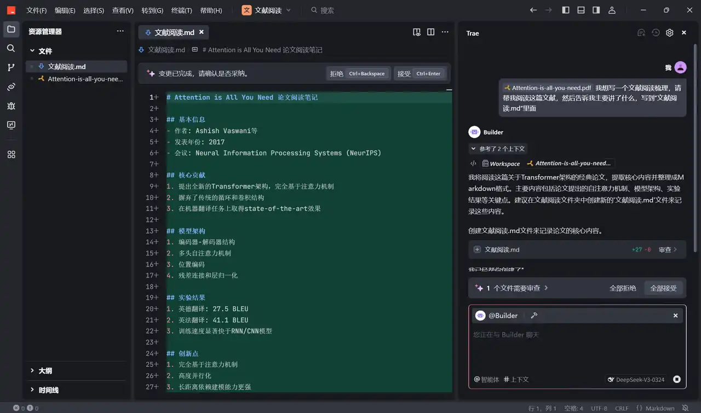The image size is (701, 413).
Task: Change UTF-8 encoding in status bar
Action: [x=599, y=408]
